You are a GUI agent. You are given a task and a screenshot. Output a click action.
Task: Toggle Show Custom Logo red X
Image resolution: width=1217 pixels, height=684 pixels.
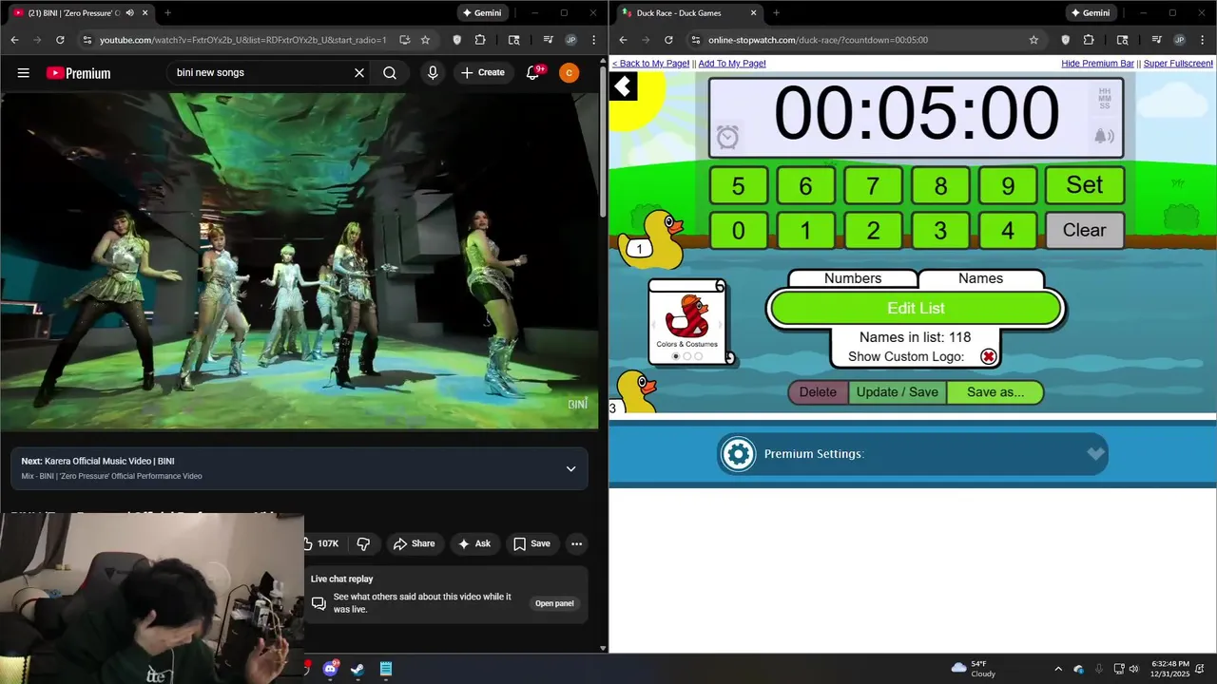click(x=989, y=356)
